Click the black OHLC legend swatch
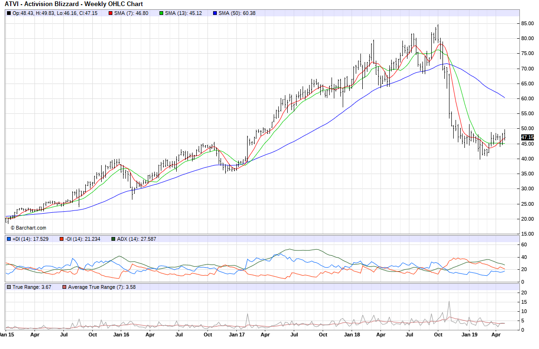539x349 pixels. [x=9, y=13]
